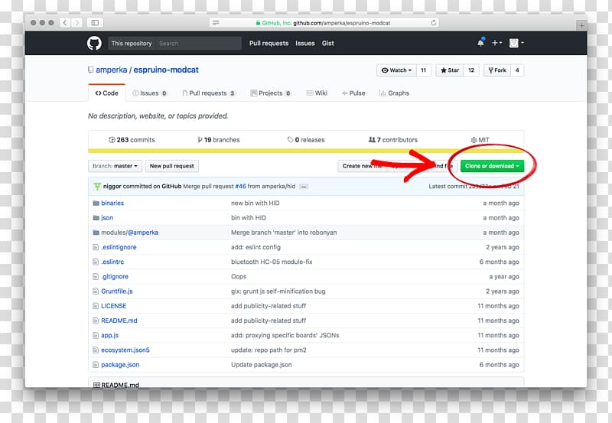Click the Reader view icon in address bar
This screenshot has width=612, height=423.
(216, 23)
